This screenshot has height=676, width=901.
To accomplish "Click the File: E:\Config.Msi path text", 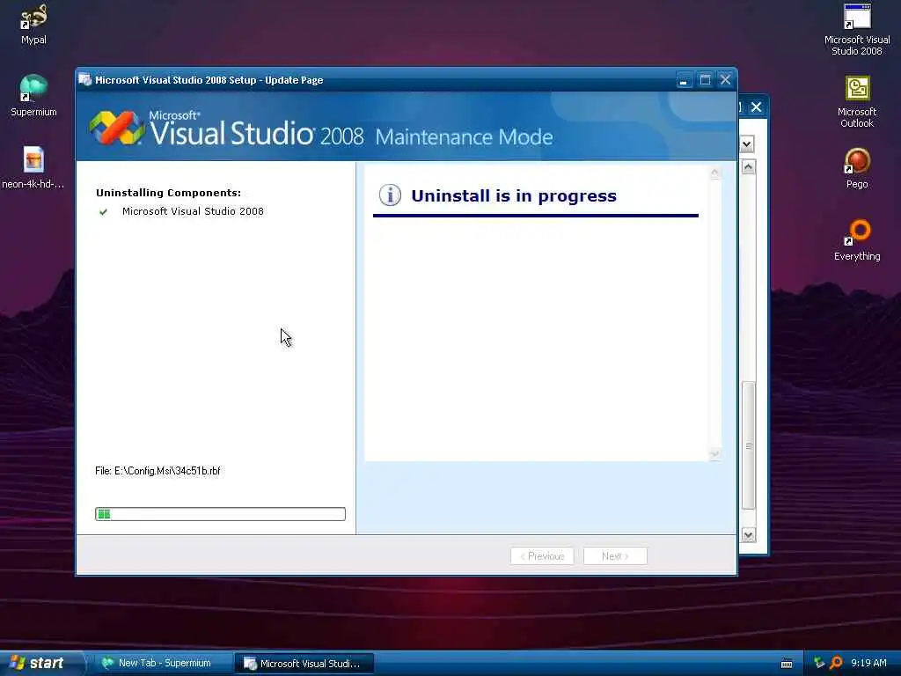I will pos(157,471).
